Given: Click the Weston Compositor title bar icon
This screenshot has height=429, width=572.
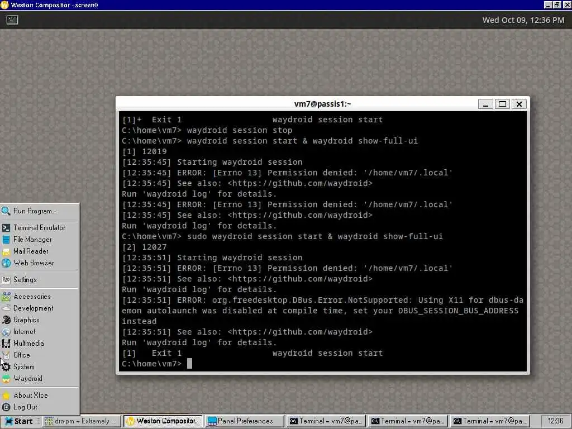Looking at the screenshot, I should (x=4, y=5).
